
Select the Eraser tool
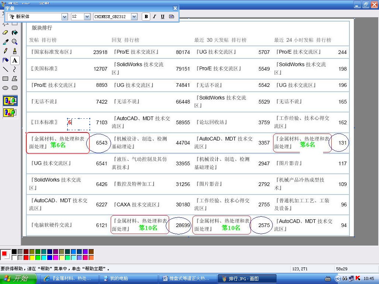click(x=5, y=33)
